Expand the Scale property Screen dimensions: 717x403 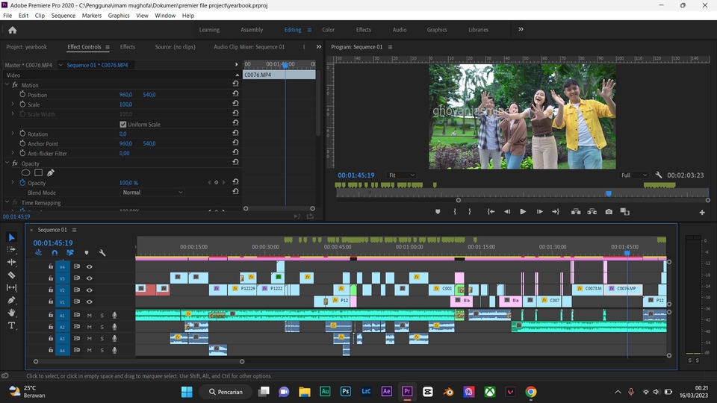pyautogui.click(x=13, y=104)
